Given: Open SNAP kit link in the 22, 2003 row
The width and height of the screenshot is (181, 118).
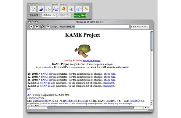Looking at the screenshot, I should 46,77.
